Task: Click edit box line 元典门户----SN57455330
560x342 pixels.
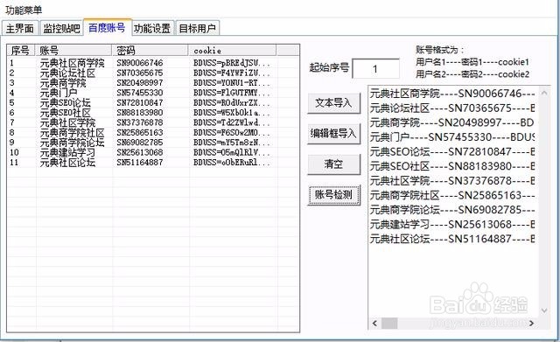Action: click(x=452, y=137)
